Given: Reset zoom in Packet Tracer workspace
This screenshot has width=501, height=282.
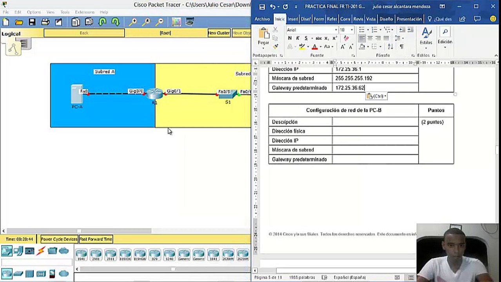Looking at the screenshot, I should [x=146, y=22].
